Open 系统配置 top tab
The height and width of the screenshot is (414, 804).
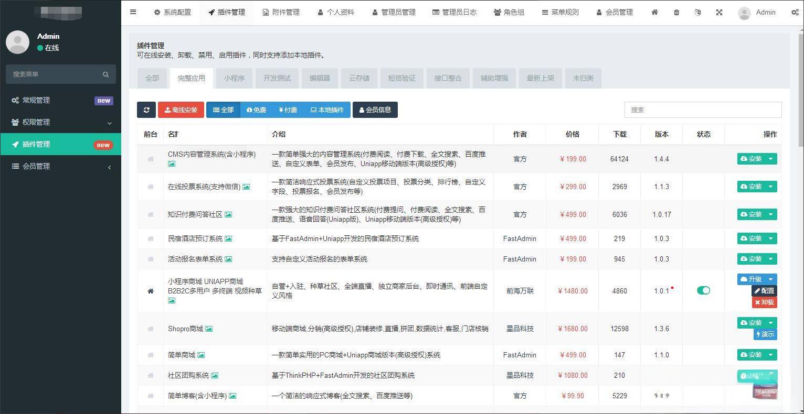pos(173,12)
